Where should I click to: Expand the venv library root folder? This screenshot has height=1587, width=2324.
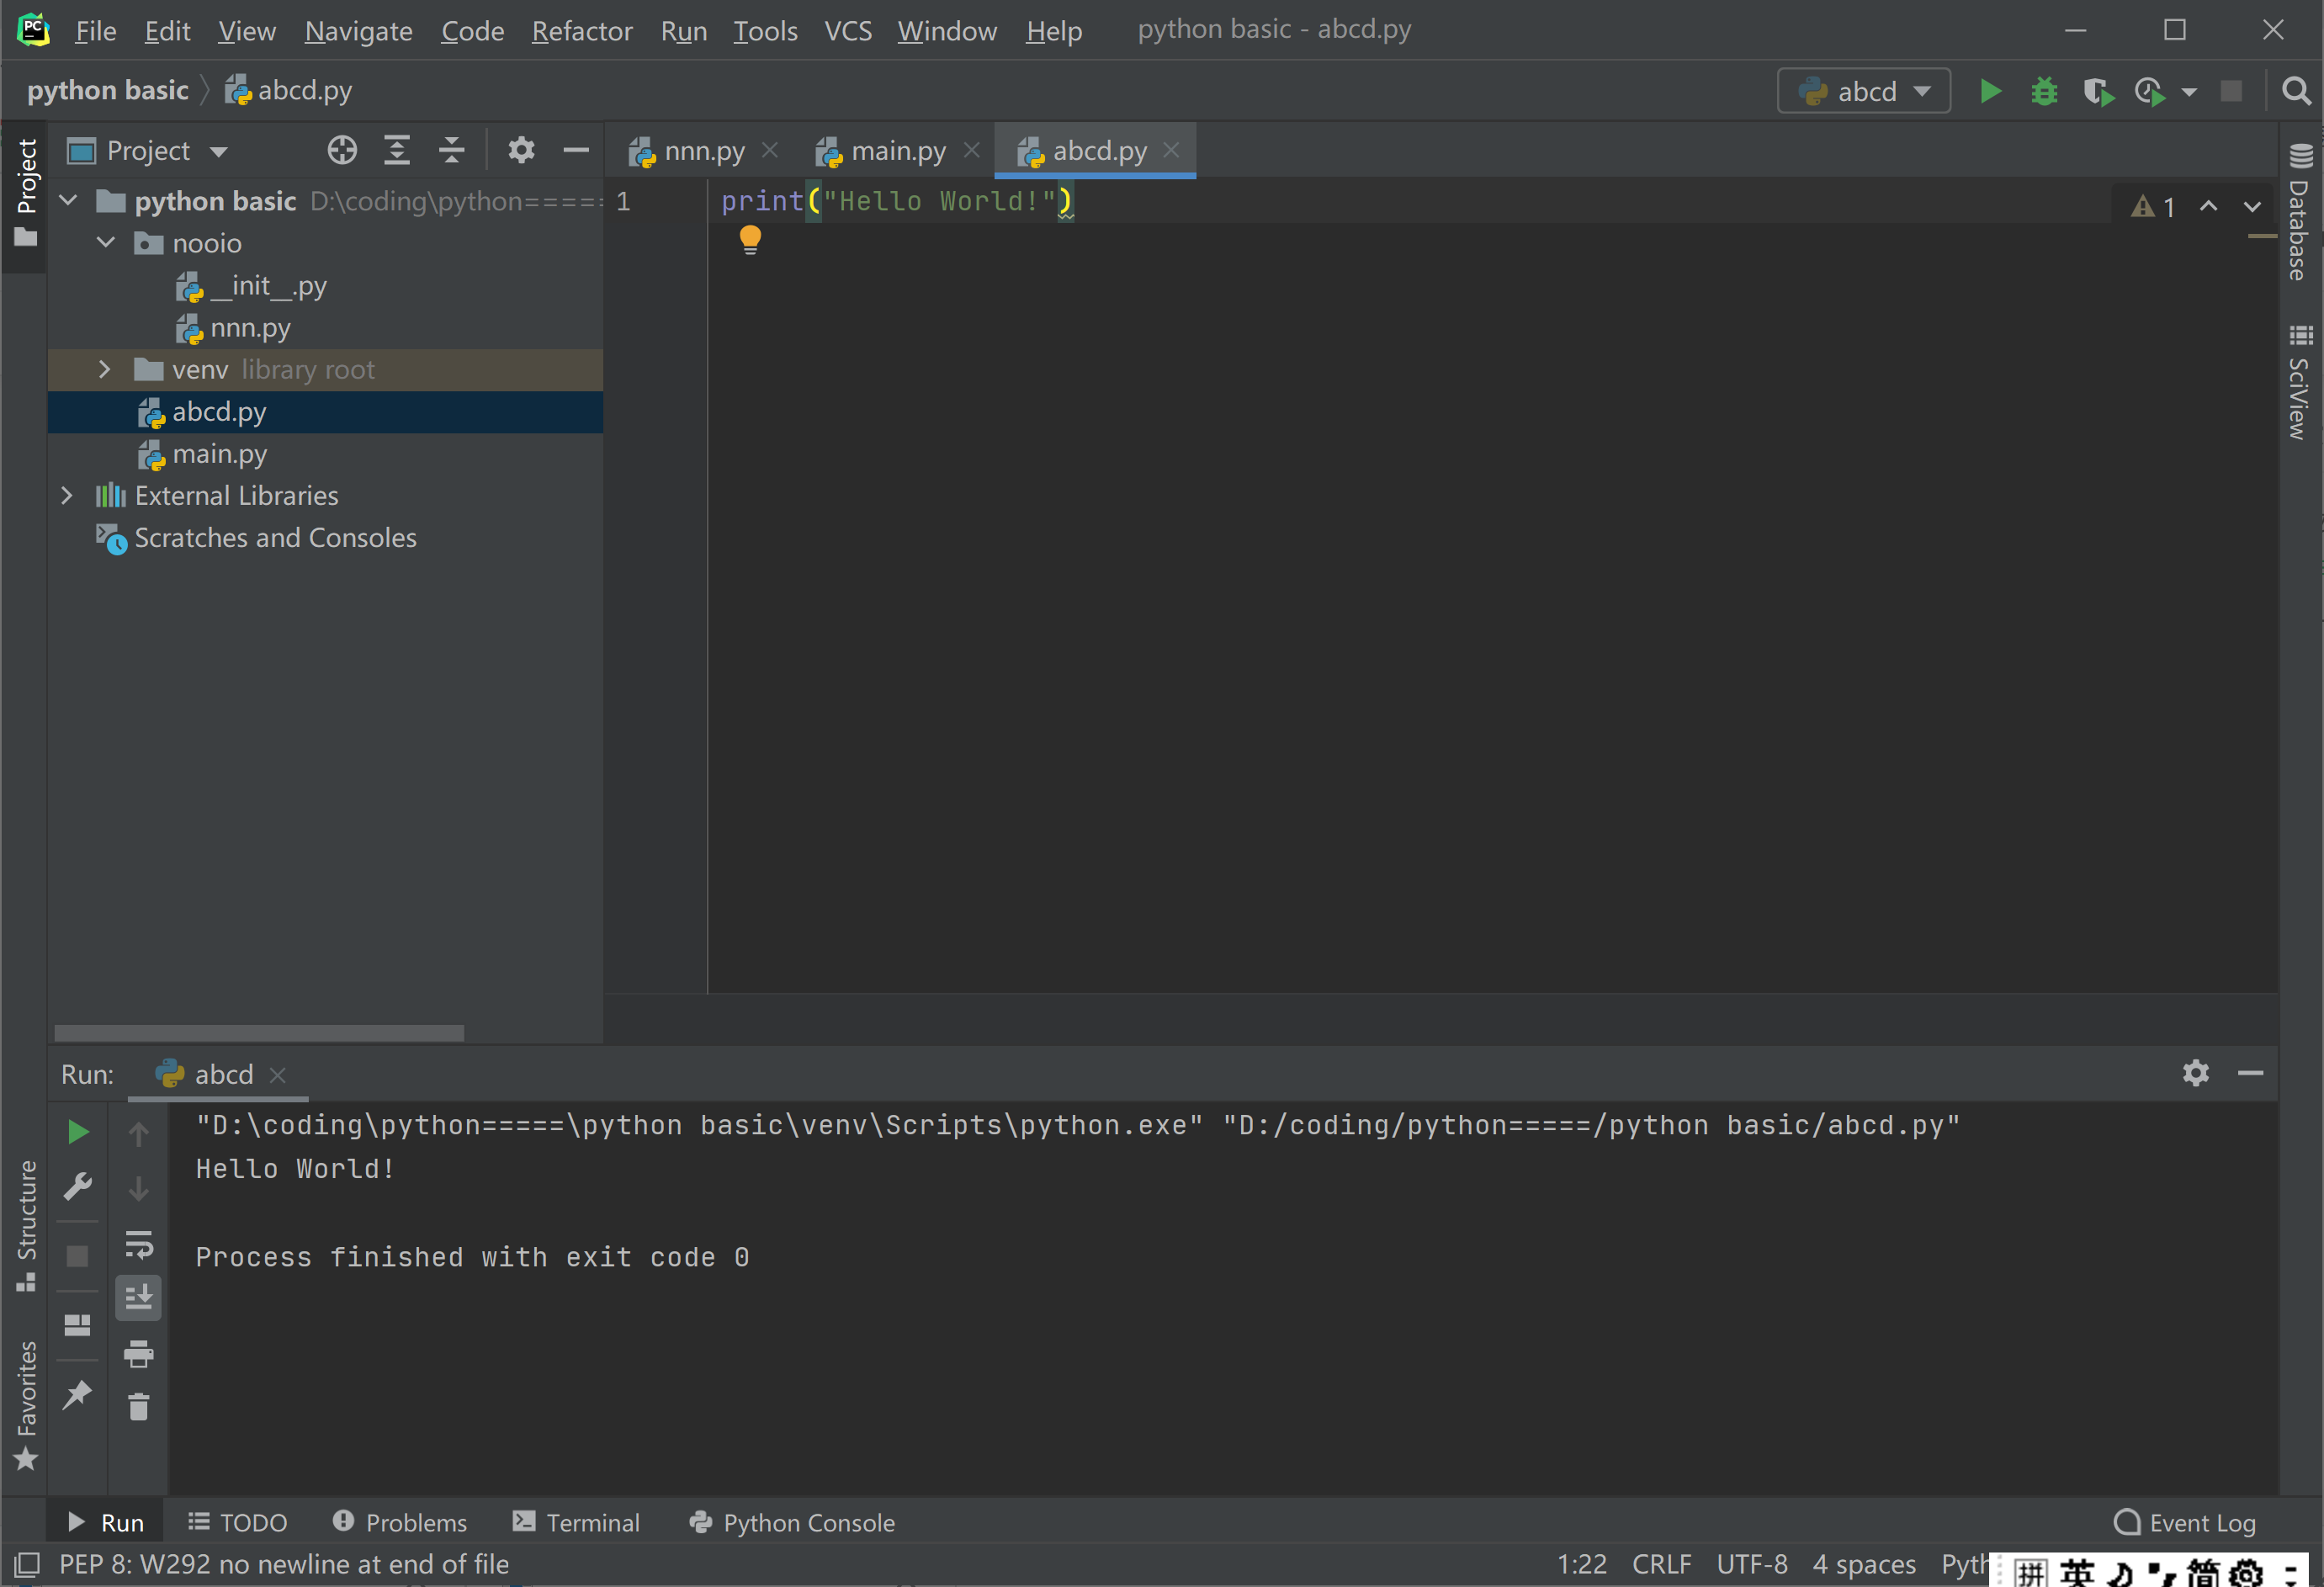[105, 369]
